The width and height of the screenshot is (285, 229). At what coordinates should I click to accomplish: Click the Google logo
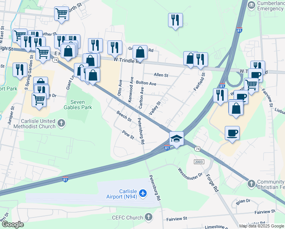click(x=13, y=225)
